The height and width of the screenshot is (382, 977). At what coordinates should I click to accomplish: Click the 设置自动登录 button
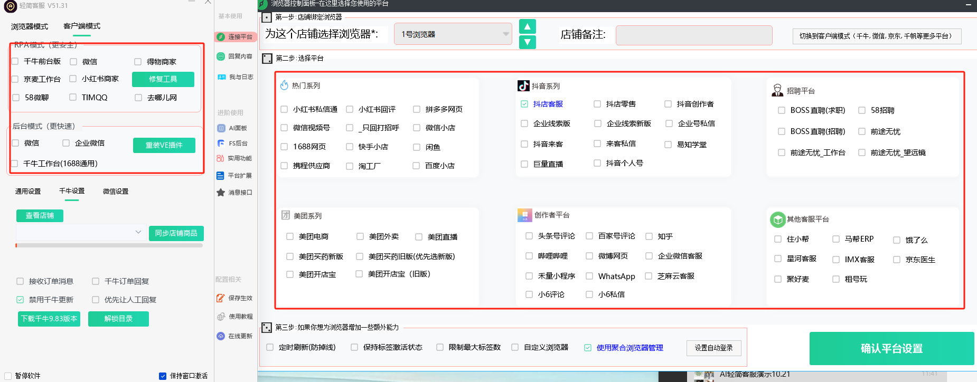[x=713, y=348]
